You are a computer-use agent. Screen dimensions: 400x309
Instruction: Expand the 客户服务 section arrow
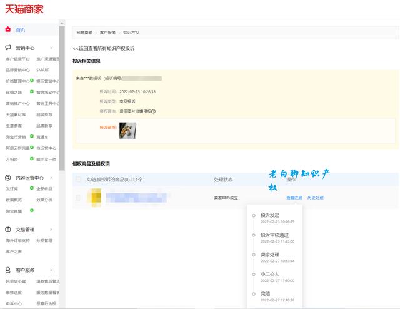[x=51, y=270]
